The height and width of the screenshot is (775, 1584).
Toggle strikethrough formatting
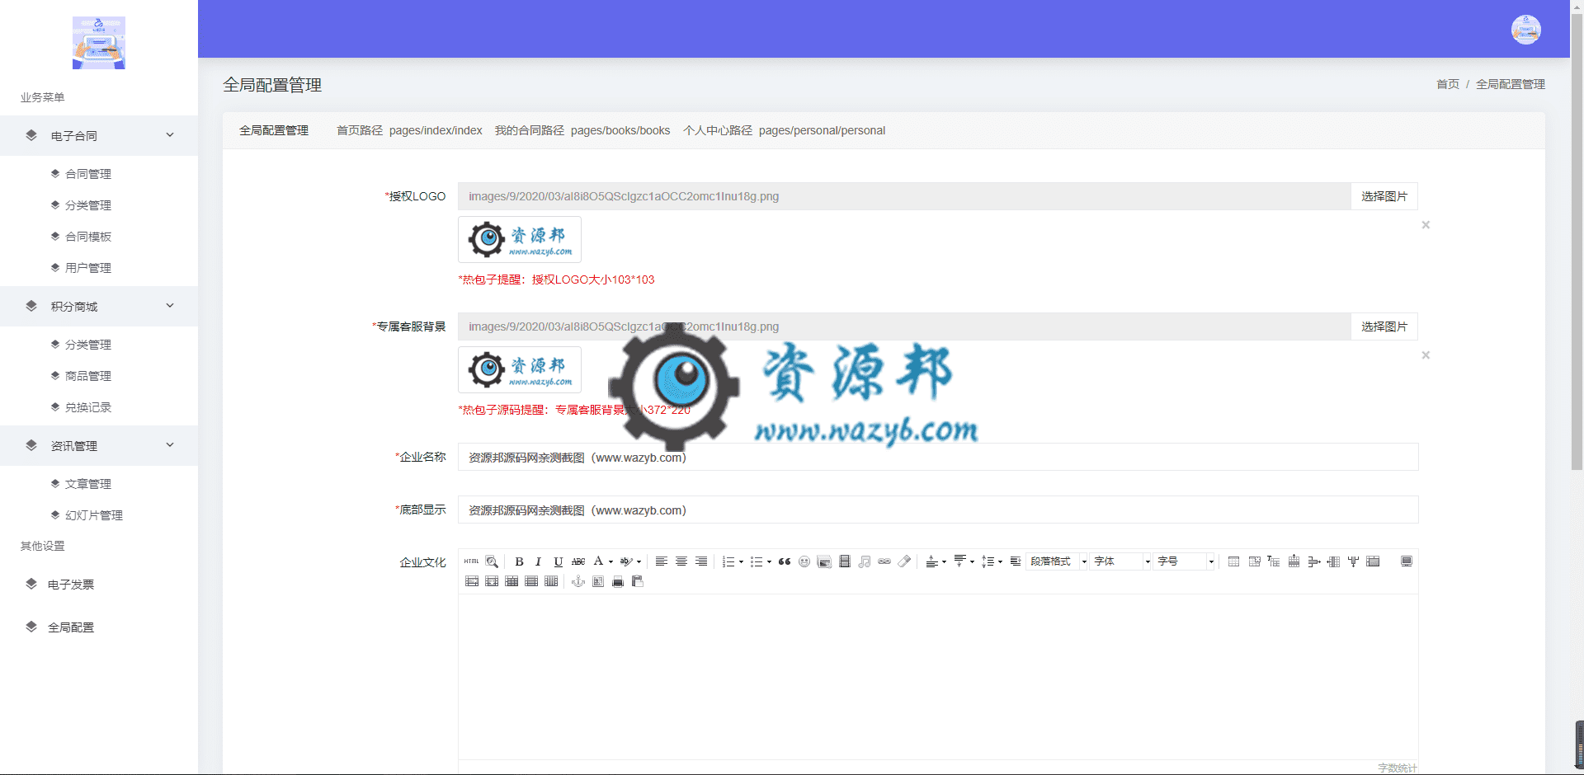[578, 561]
